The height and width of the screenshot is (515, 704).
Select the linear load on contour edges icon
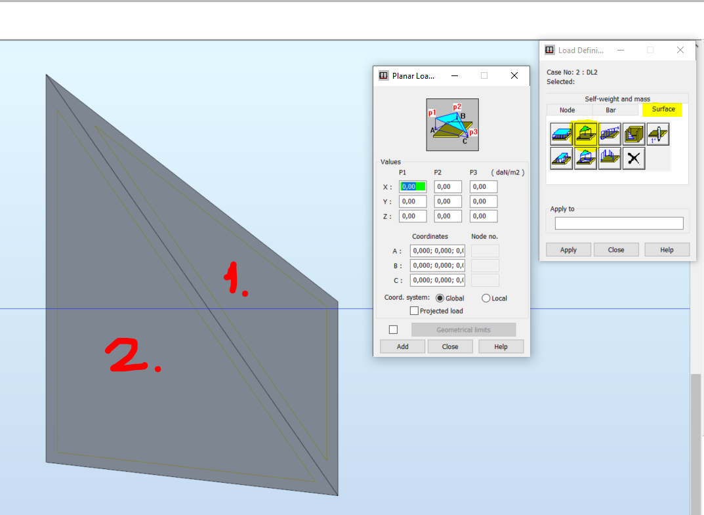[x=609, y=157]
